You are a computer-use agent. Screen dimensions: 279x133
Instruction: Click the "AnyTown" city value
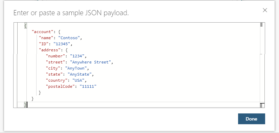pyautogui.click(x=76, y=69)
